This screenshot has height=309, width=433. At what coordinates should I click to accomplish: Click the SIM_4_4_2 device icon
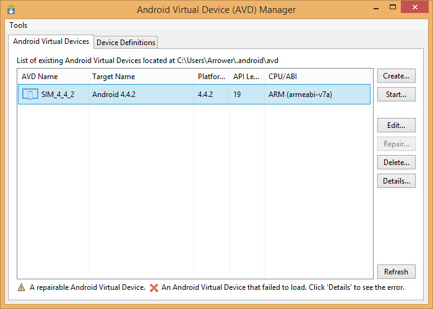tap(30, 95)
